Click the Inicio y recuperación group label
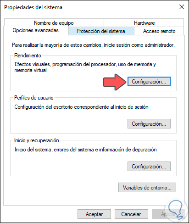This screenshot has height=223, width=189. 37,140
